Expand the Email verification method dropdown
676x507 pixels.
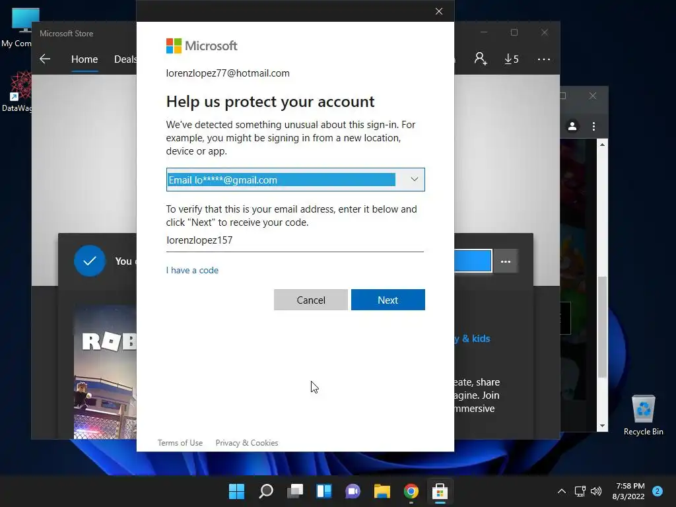point(295,180)
